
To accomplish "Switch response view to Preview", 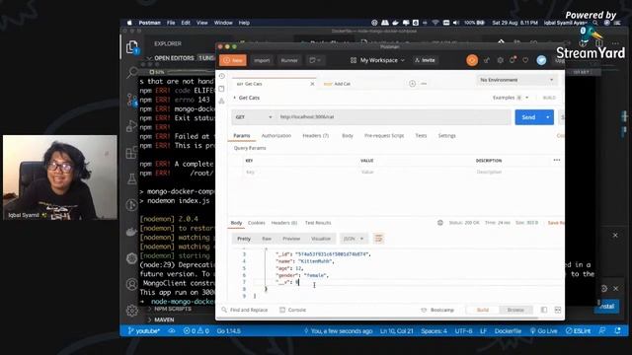I will [291, 239].
